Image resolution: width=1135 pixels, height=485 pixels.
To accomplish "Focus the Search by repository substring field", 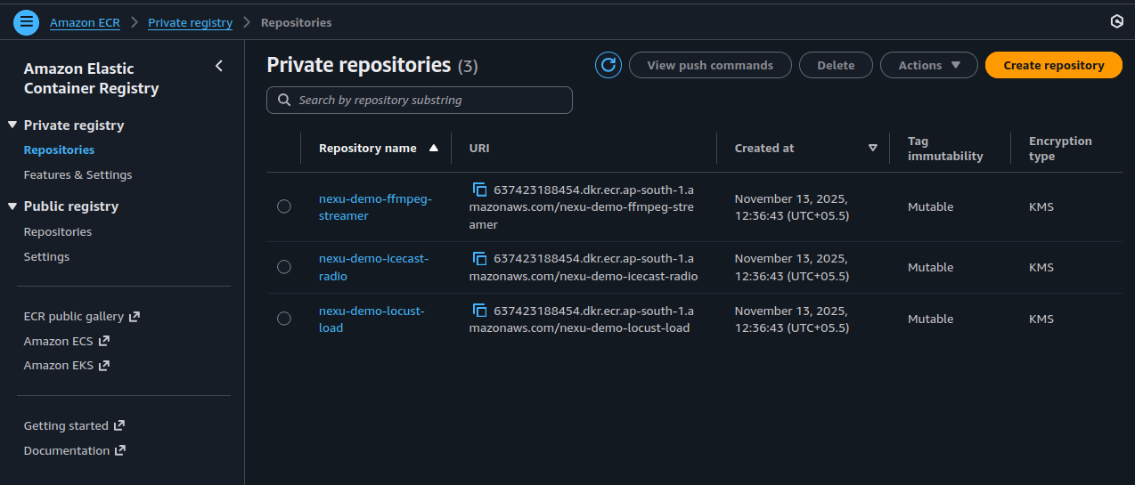I will click(420, 100).
